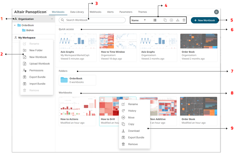Open How to Time Window quick access card

(118, 48)
